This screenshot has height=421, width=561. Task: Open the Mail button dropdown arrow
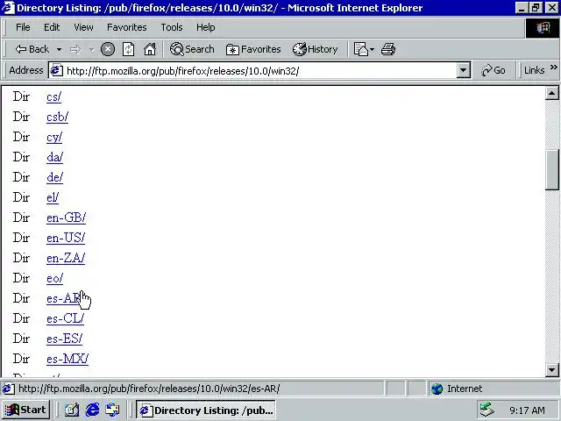[372, 49]
